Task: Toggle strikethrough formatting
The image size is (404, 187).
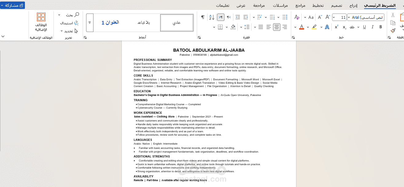Action: coord(352,27)
